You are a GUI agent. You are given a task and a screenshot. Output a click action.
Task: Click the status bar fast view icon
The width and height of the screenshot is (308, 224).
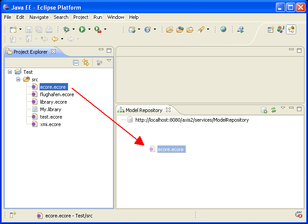(13, 215)
